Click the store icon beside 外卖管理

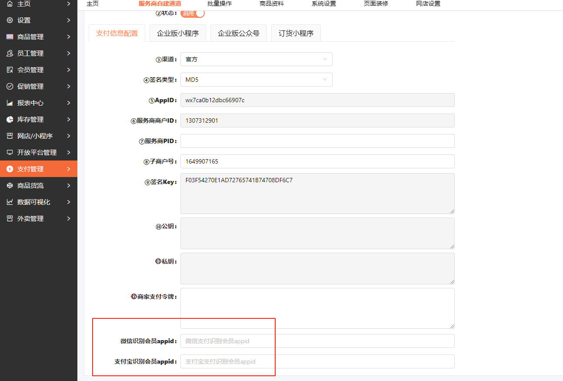click(10, 218)
